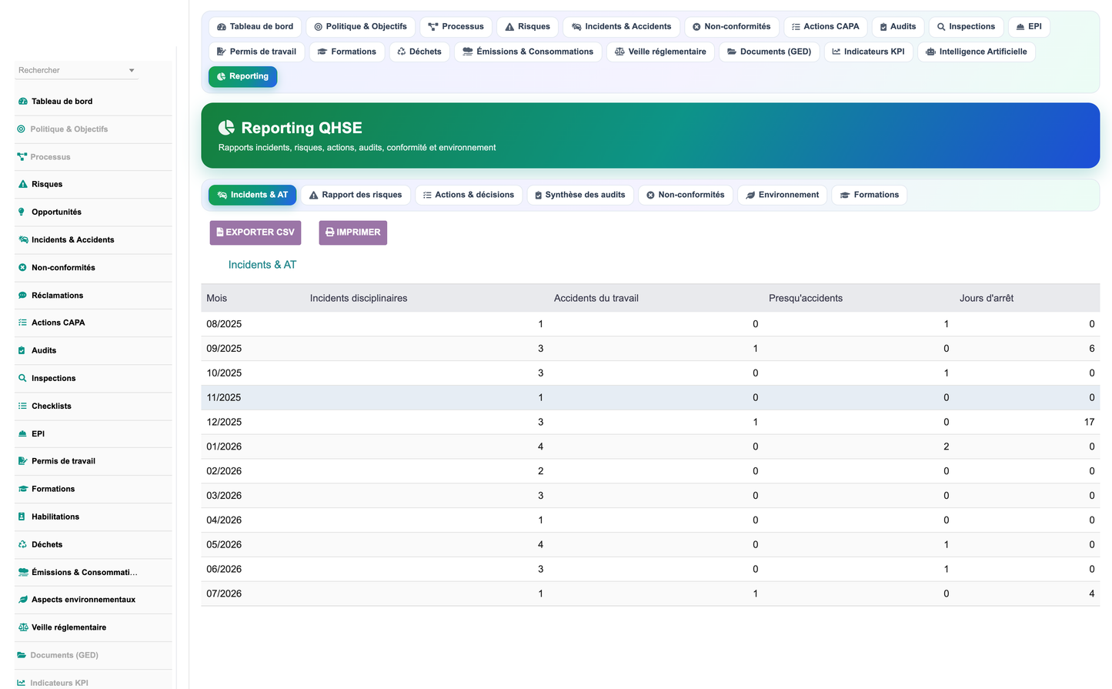Open the top Permis de travail tab
The width and height of the screenshot is (1112, 689).
256,52
